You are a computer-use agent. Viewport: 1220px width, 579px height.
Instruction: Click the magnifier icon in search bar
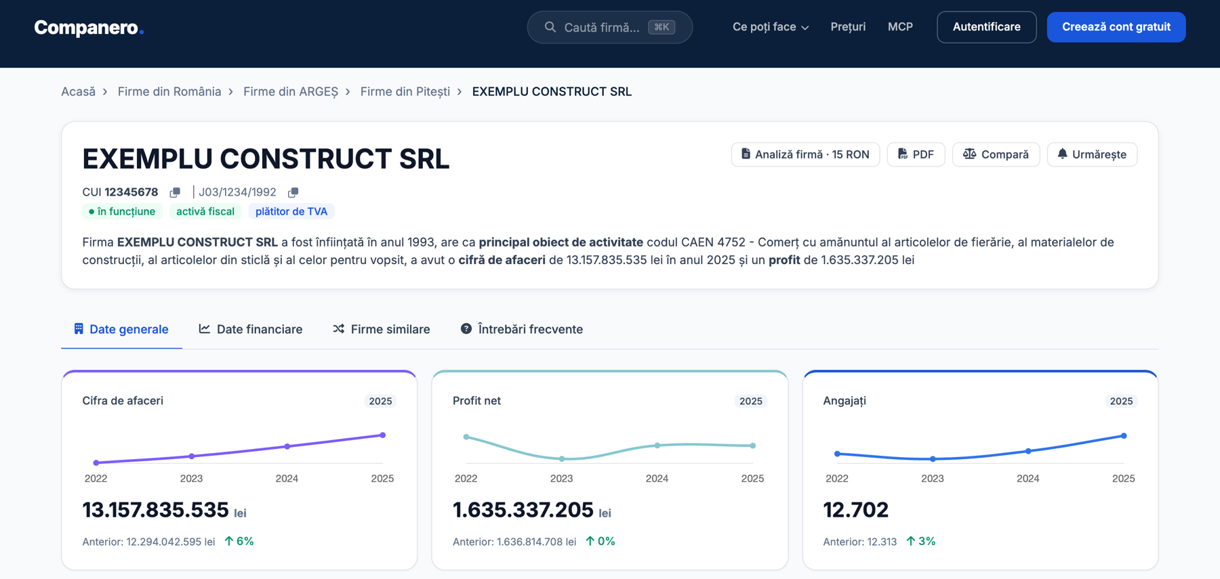(x=550, y=27)
